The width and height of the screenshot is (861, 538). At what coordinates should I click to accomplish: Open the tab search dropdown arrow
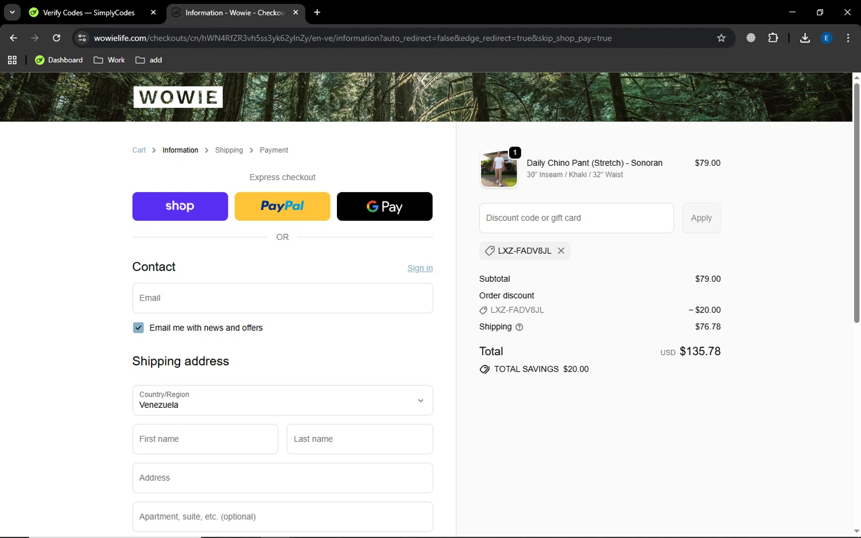pos(12,12)
